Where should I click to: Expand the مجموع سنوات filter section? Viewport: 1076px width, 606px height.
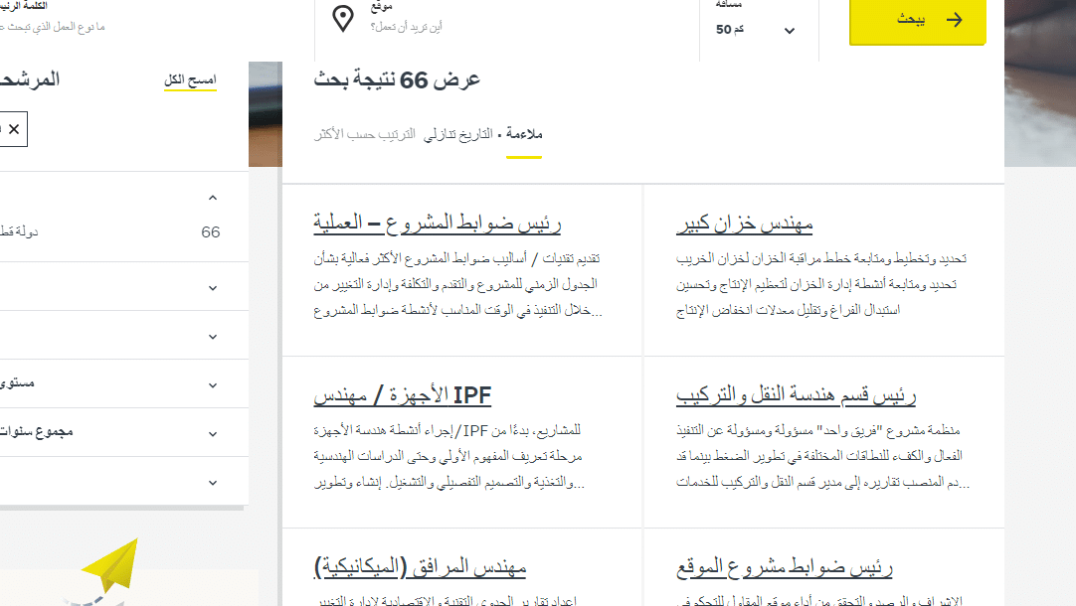click(x=213, y=434)
